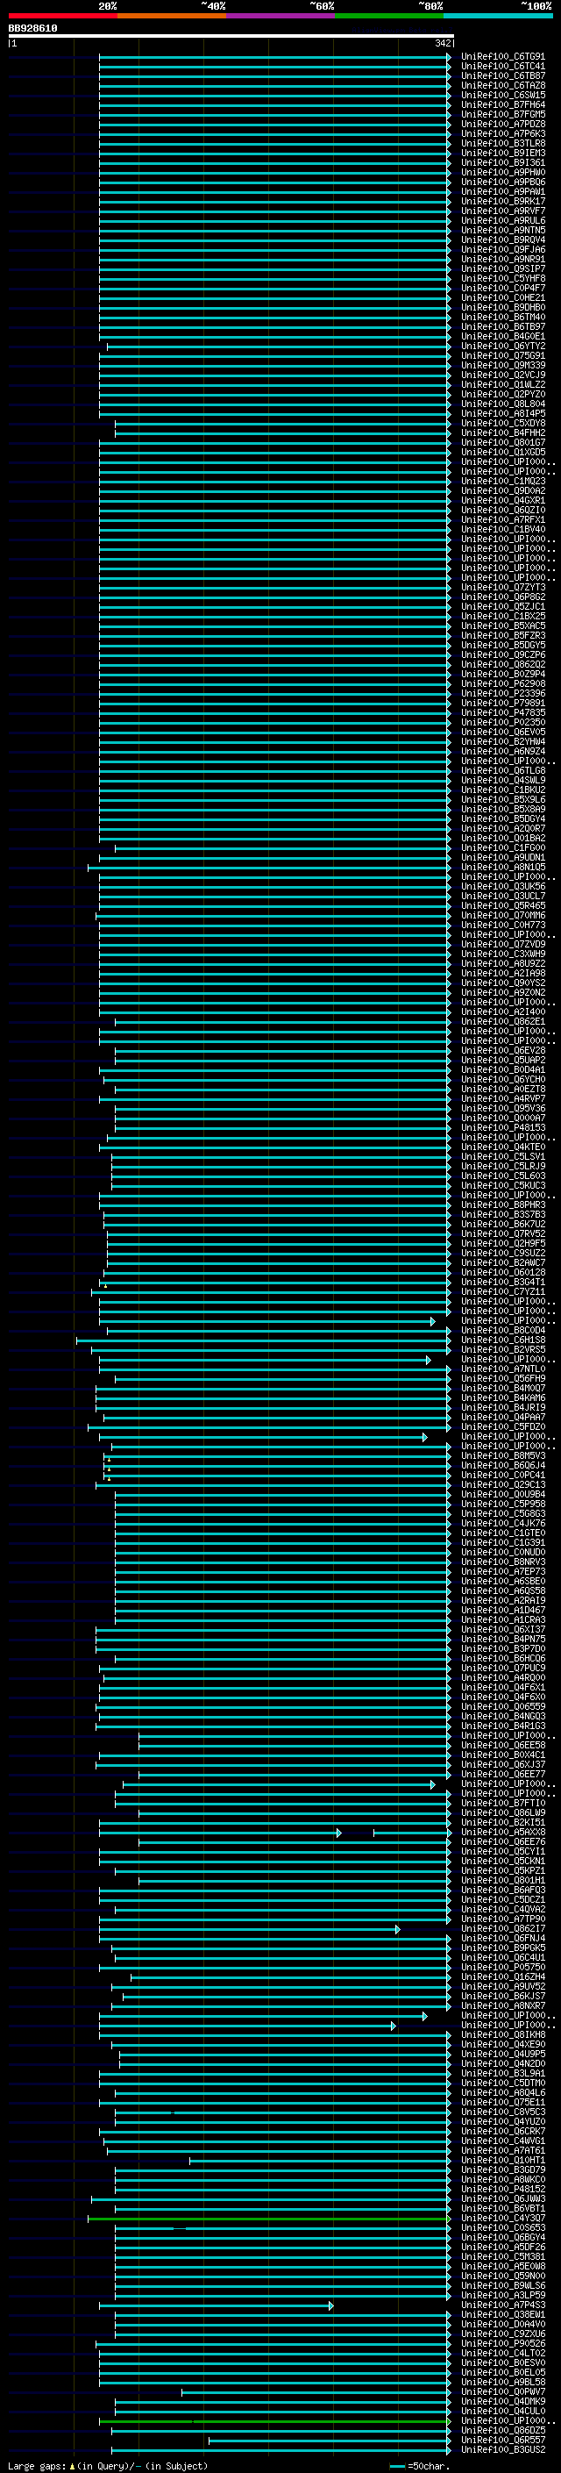Click the red 20% legend color bar
Image resolution: width=561 pixels, height=2473 pixels.
point(62,16)
